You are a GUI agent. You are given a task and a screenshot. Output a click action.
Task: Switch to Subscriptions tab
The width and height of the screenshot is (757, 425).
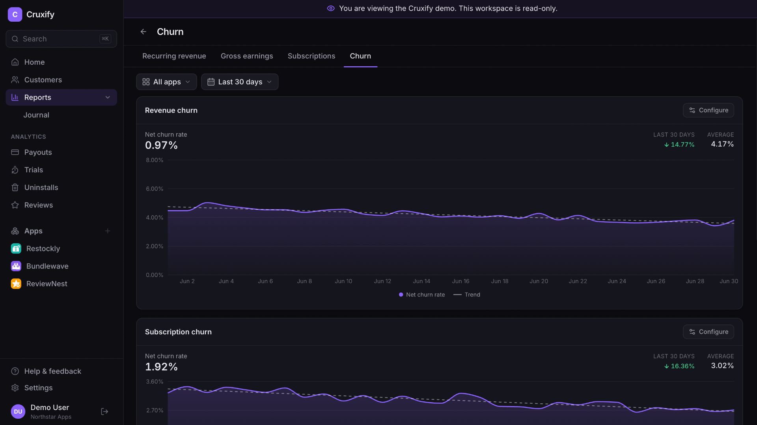point(311,56)
